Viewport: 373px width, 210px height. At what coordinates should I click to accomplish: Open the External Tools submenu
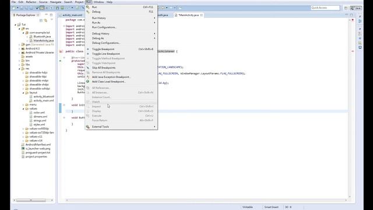pyautogui.click(x=121, y=127)
